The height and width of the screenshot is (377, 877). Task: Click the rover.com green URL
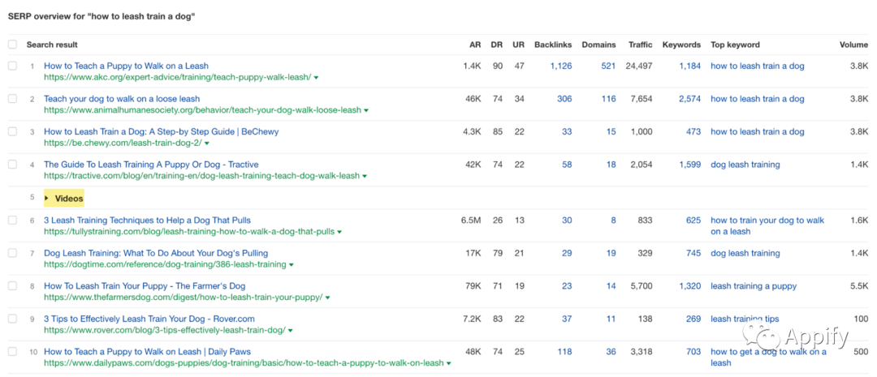pyautogui.click(x=165, y=330)
